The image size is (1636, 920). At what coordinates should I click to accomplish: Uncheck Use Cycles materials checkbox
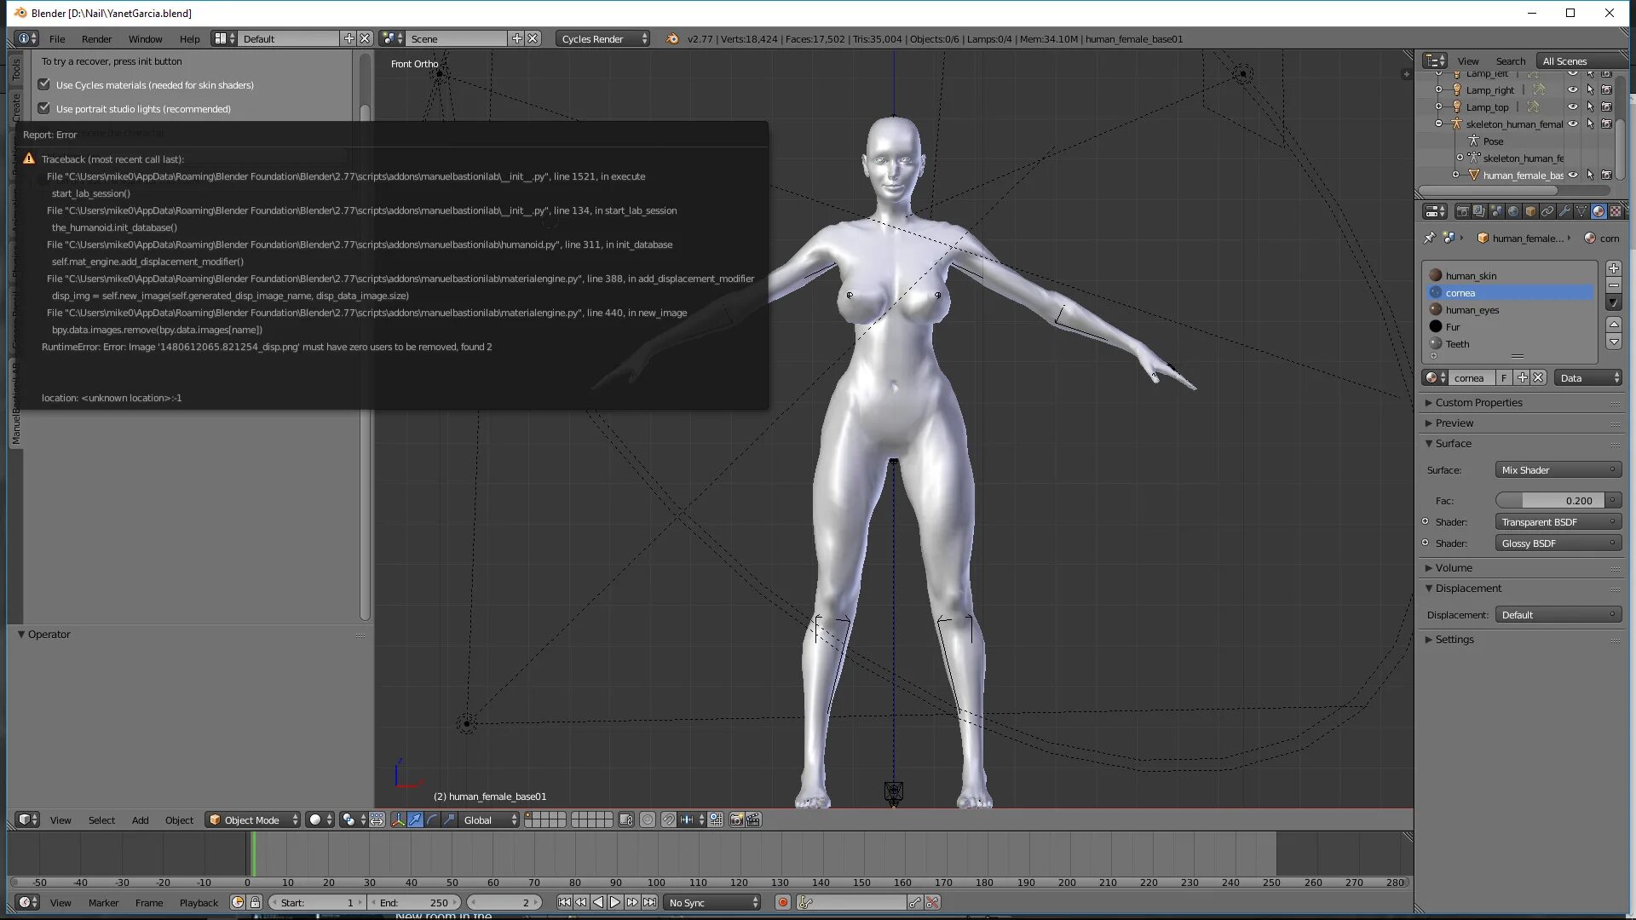pos(44,84)
